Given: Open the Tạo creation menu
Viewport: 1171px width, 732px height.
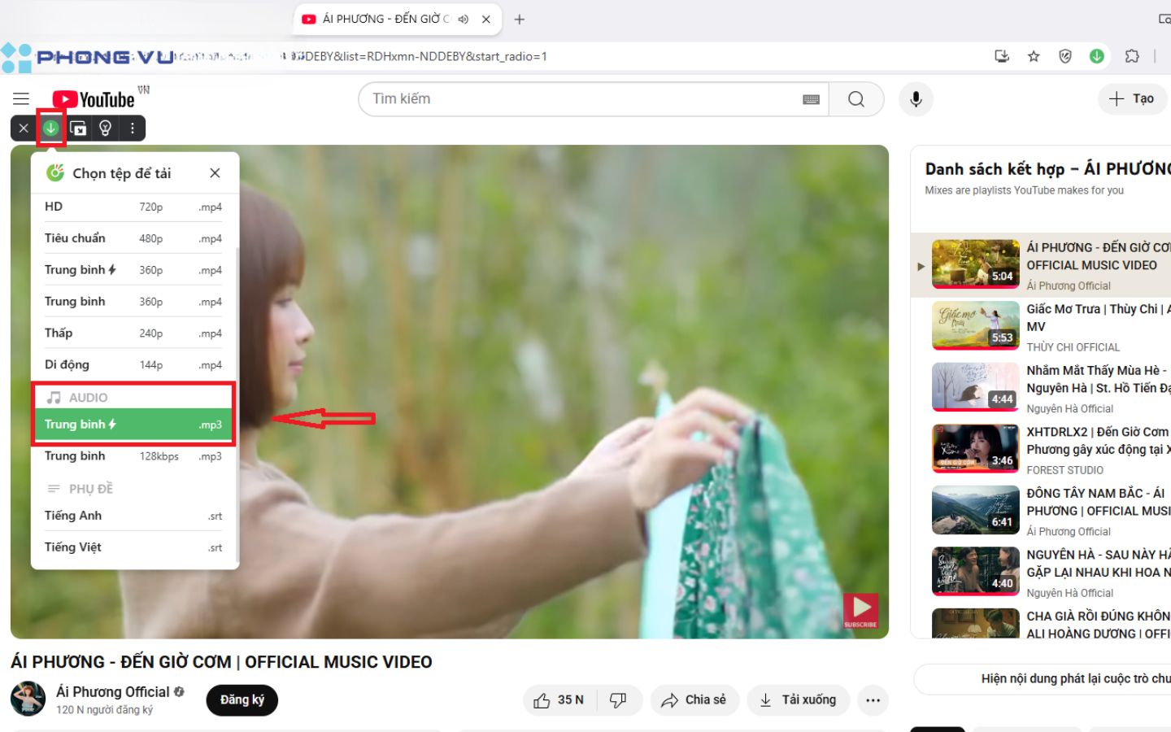Looking at the screenshot, I should pyautogui.click(x=1132, y=98).
